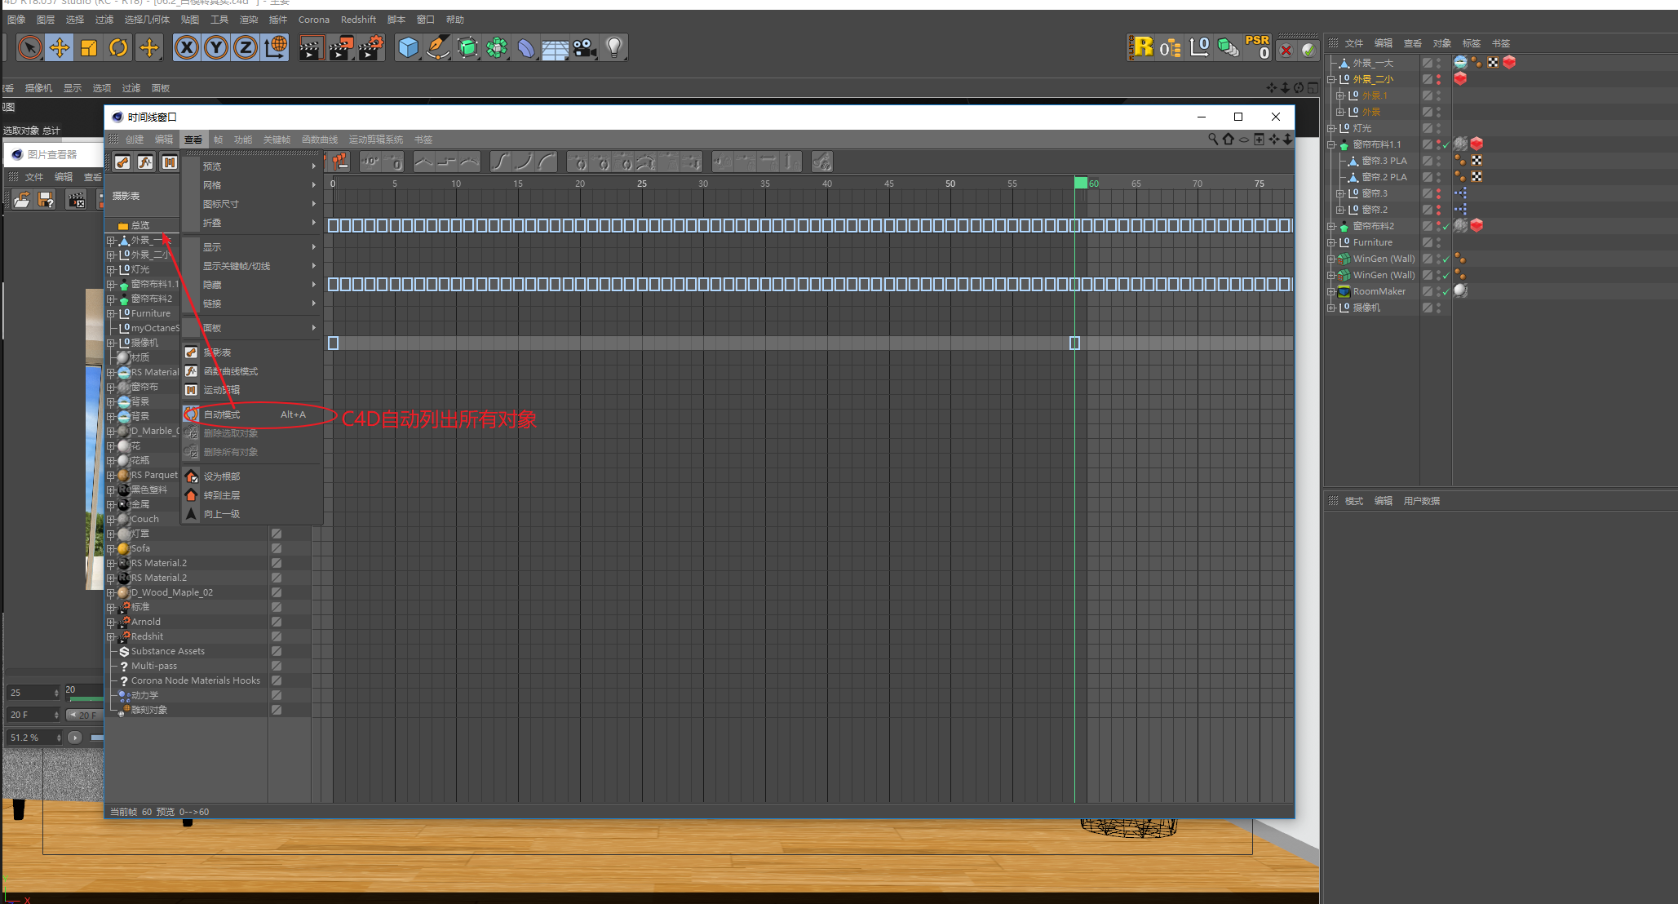Expand 窗帘布料1.1 in the timeline tree
This screenshot has width=1678, height=904.
[111, 285]
